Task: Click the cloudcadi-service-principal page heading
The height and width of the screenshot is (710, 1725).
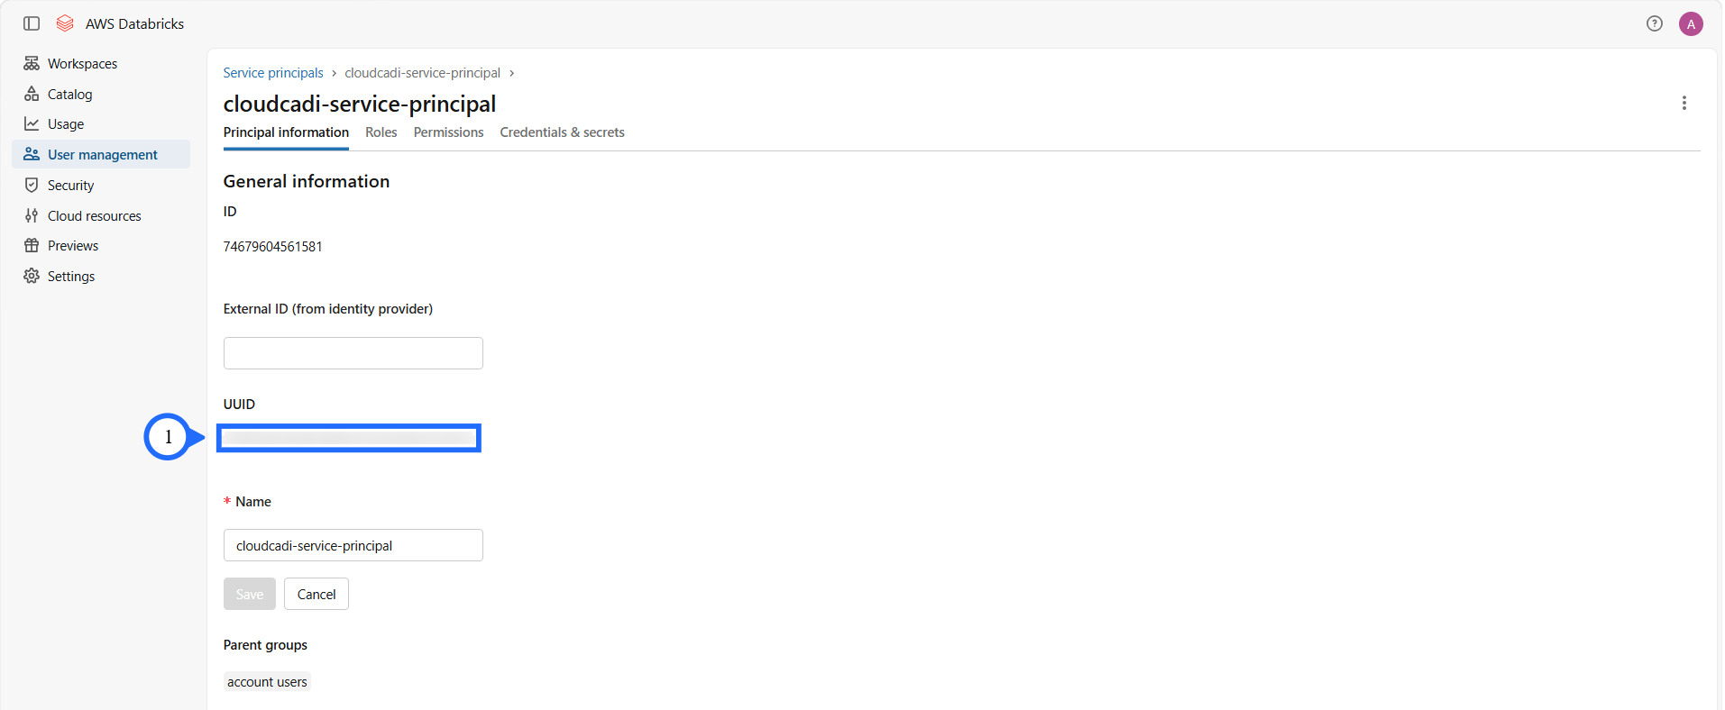Action: (x=360, y=104)
